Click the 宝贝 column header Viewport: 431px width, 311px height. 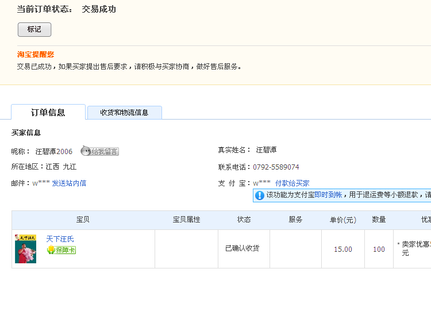pos(83,220)
